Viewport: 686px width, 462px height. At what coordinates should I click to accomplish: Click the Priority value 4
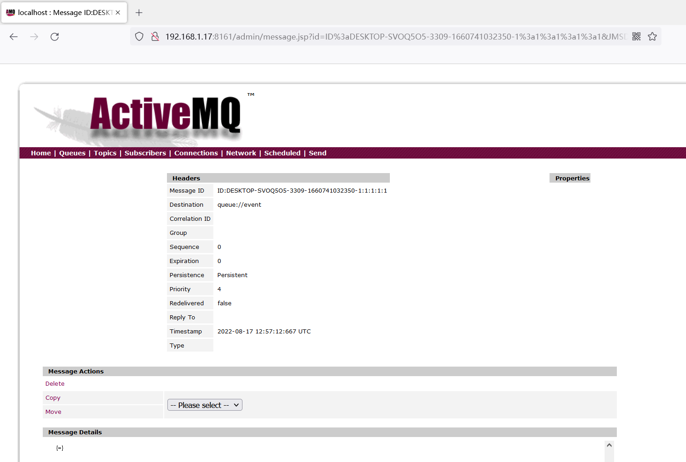(219, 289)
